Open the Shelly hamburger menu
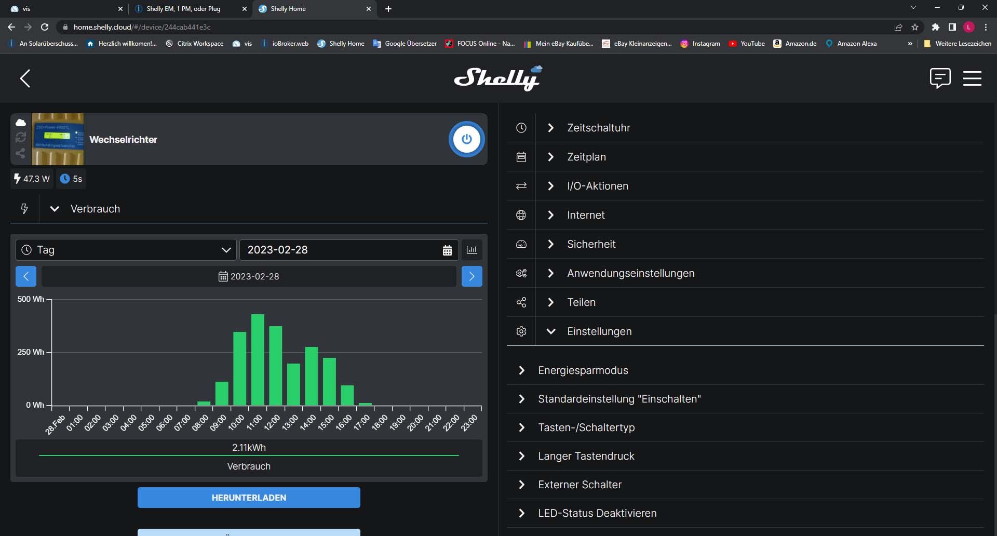This screenshot has width=997, height=536. click(x=972, y=78)
